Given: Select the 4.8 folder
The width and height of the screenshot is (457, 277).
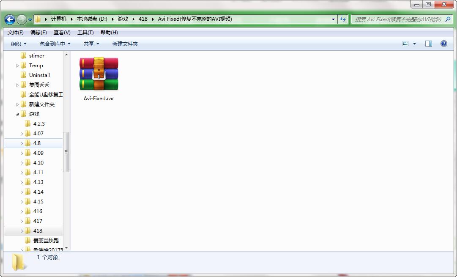Looking at the screenshot, I should point(37,143).
